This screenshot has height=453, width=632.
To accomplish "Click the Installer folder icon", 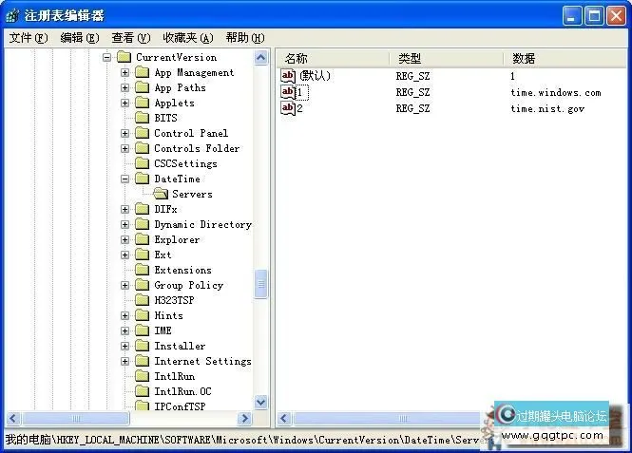I will click(x=142, y=346).
